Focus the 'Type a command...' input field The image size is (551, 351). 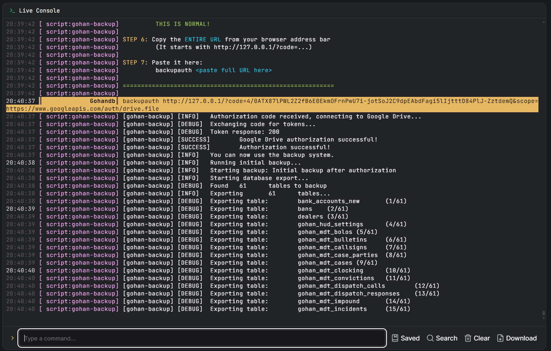click(x=202, y=338)
